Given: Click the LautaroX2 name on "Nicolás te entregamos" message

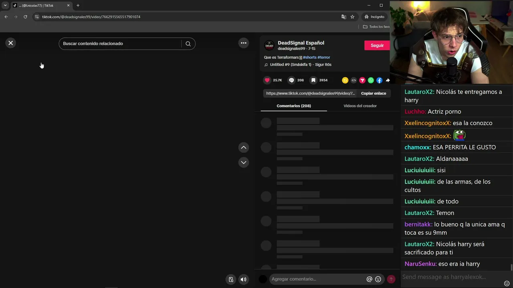Looking at the screenshot, I should point(419,92).
